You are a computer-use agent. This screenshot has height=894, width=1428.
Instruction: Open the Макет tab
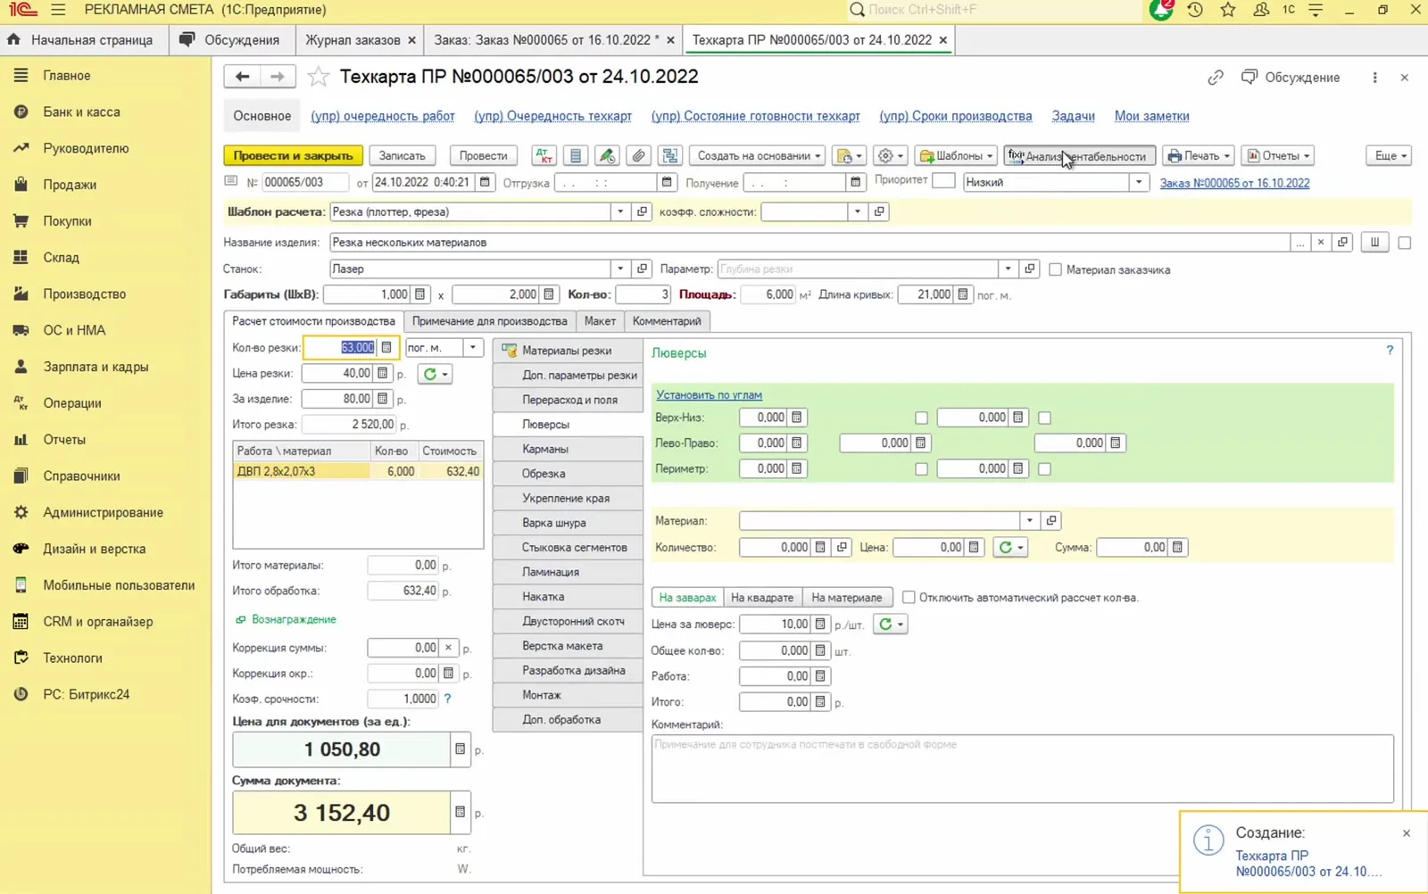pos(600,321)
